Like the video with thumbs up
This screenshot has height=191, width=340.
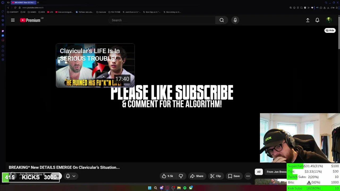[167, 176]
